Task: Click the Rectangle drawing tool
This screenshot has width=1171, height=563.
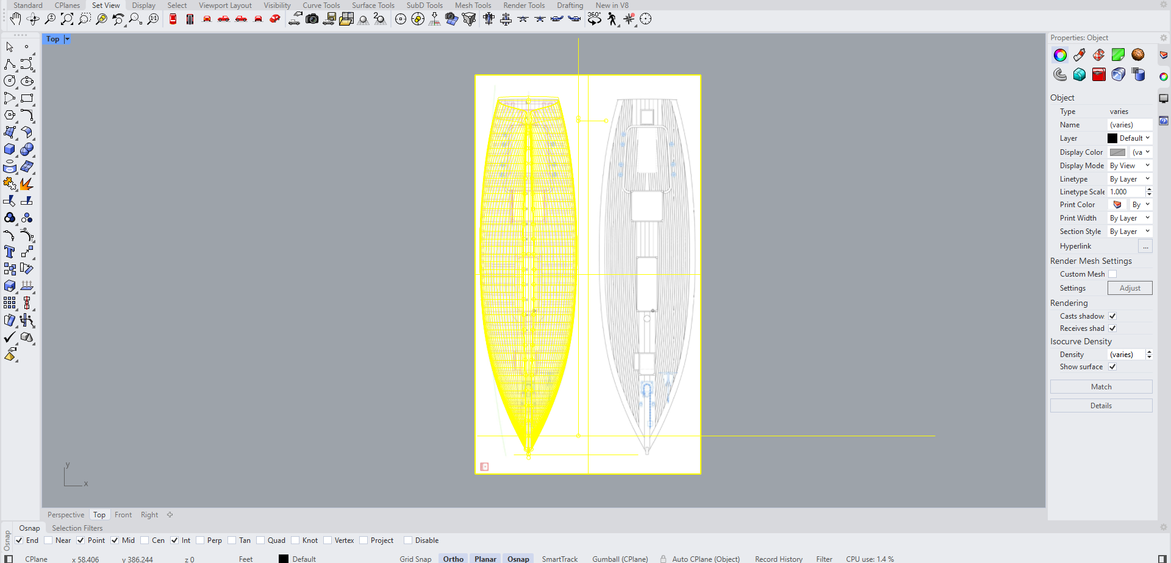Action: (27, 98)
